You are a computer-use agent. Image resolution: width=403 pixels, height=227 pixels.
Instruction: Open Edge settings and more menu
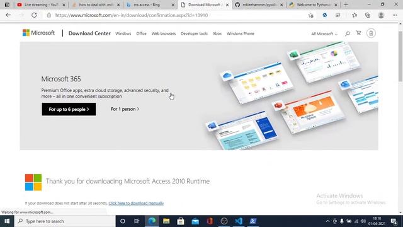pos(395,15)
